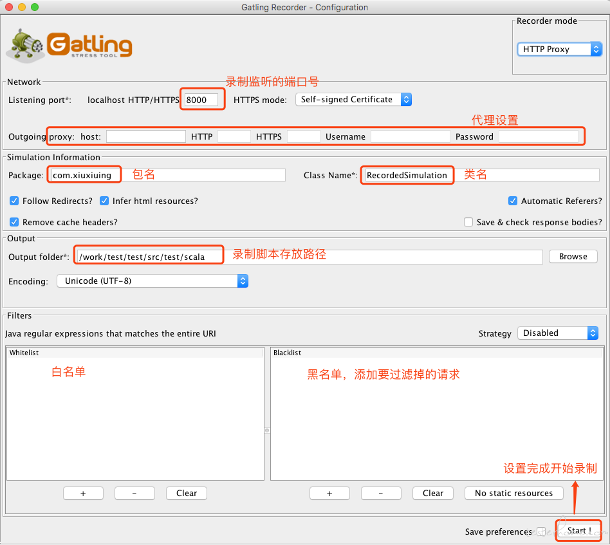Viewport: 610px width, 545px height.
Task: Add a whitelist pattern with plus button
Action: pyautogui.click(x=83, y=494)
